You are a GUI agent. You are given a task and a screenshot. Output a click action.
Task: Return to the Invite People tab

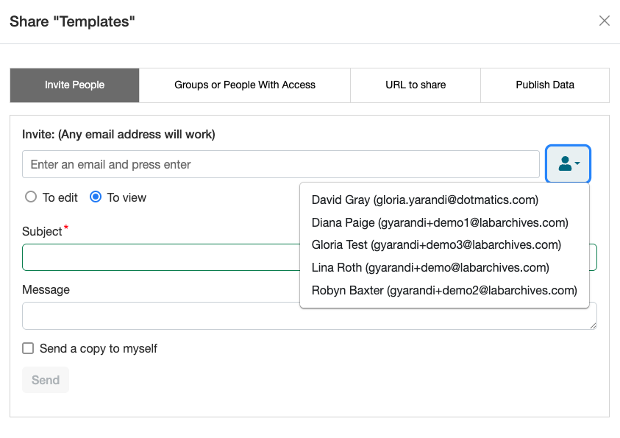[x=74, y=85]
